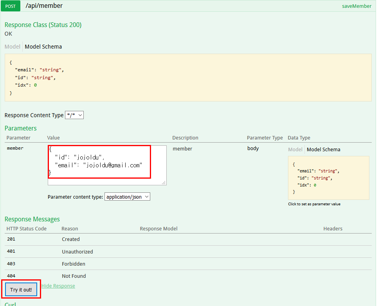Click the member parameter name
The width and height of the screenshot is (378, 306).
pos(15,148)
